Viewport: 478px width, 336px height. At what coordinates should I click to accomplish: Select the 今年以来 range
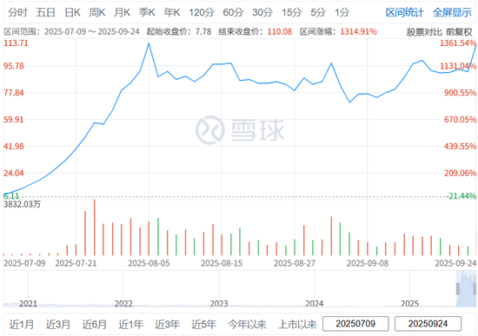(247, 324)
